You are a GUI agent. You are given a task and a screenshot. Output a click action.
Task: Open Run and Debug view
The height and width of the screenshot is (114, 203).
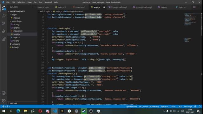[3, 31]
